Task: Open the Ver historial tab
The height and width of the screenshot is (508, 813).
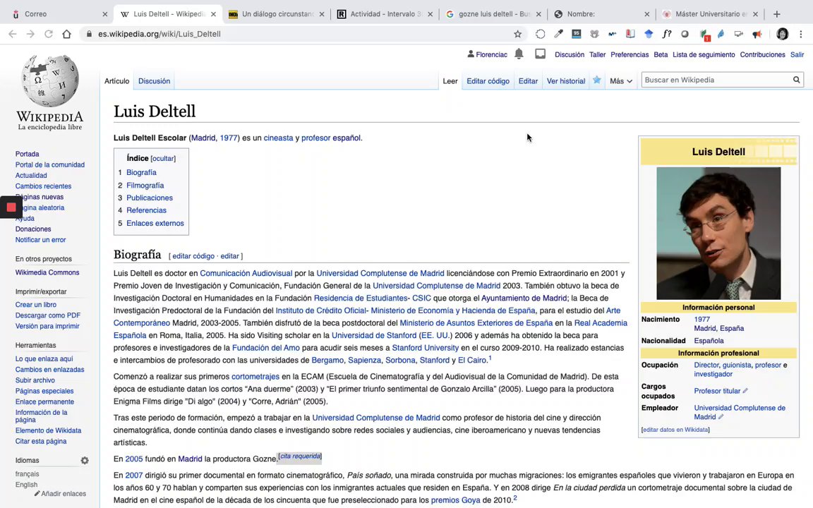Action: [566, 81]
